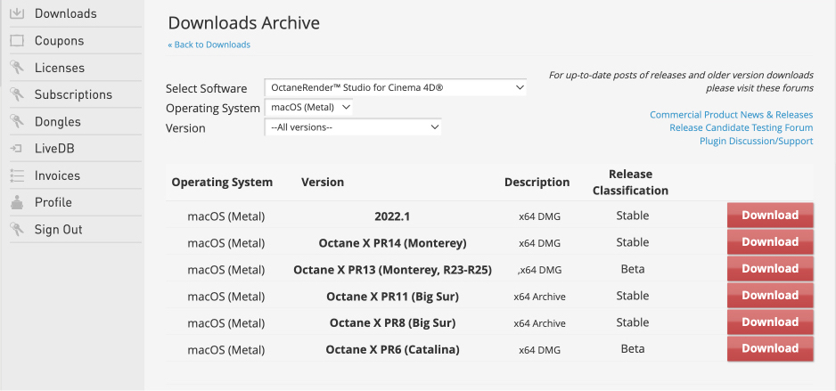Click the Invoices list icon
The height and width of the screenshot is (391, 836).
point(17,175)
